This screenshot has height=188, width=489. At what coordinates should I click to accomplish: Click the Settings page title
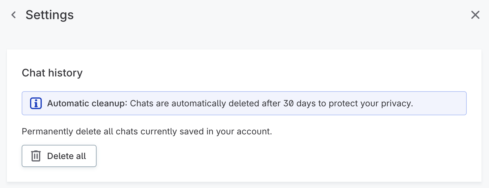point(50,15)
